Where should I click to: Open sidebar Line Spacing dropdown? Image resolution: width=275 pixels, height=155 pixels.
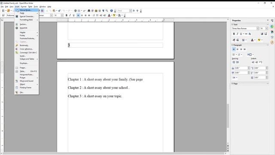[235, 77]
